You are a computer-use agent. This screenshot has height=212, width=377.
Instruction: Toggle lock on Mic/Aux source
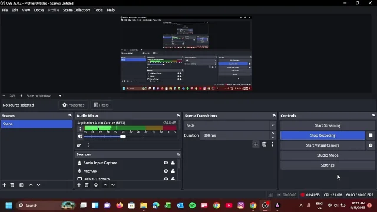tap(173, 171)
